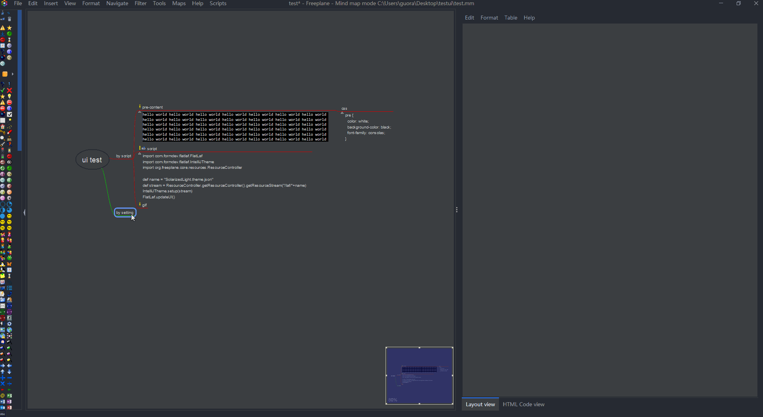Select the gear settings icon in the icon toolbar

(x=10, y=324)
